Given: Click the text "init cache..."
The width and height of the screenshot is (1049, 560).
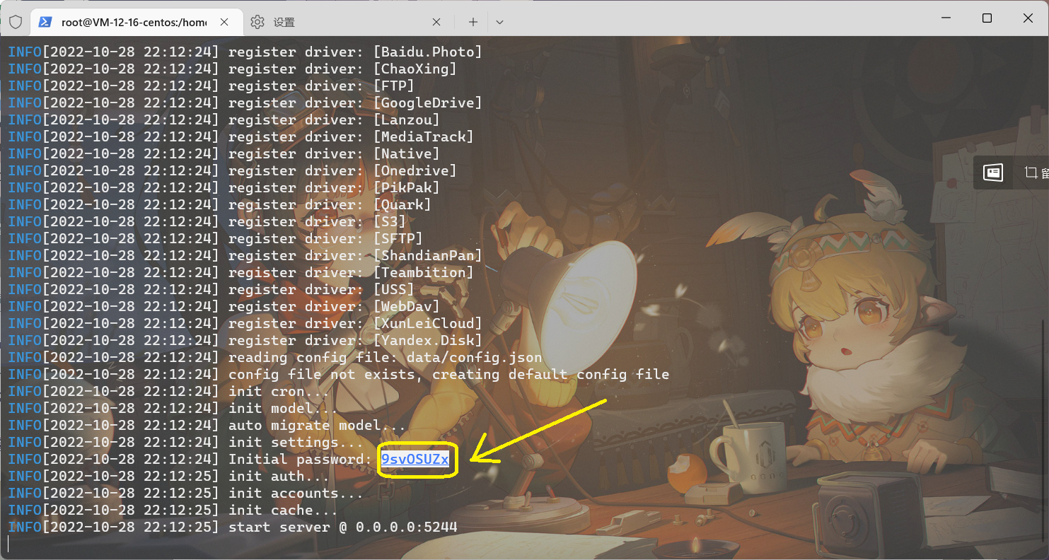Looking at the screenshot, I should coord(284,511).
